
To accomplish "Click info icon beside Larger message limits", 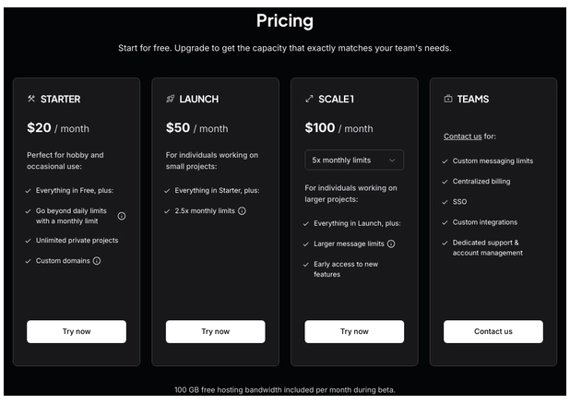I will tap(391, 244).
